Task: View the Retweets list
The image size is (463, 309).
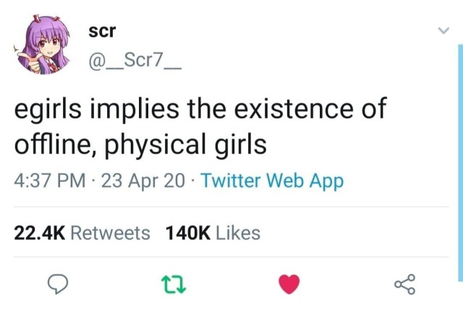Action: point(111,233)
